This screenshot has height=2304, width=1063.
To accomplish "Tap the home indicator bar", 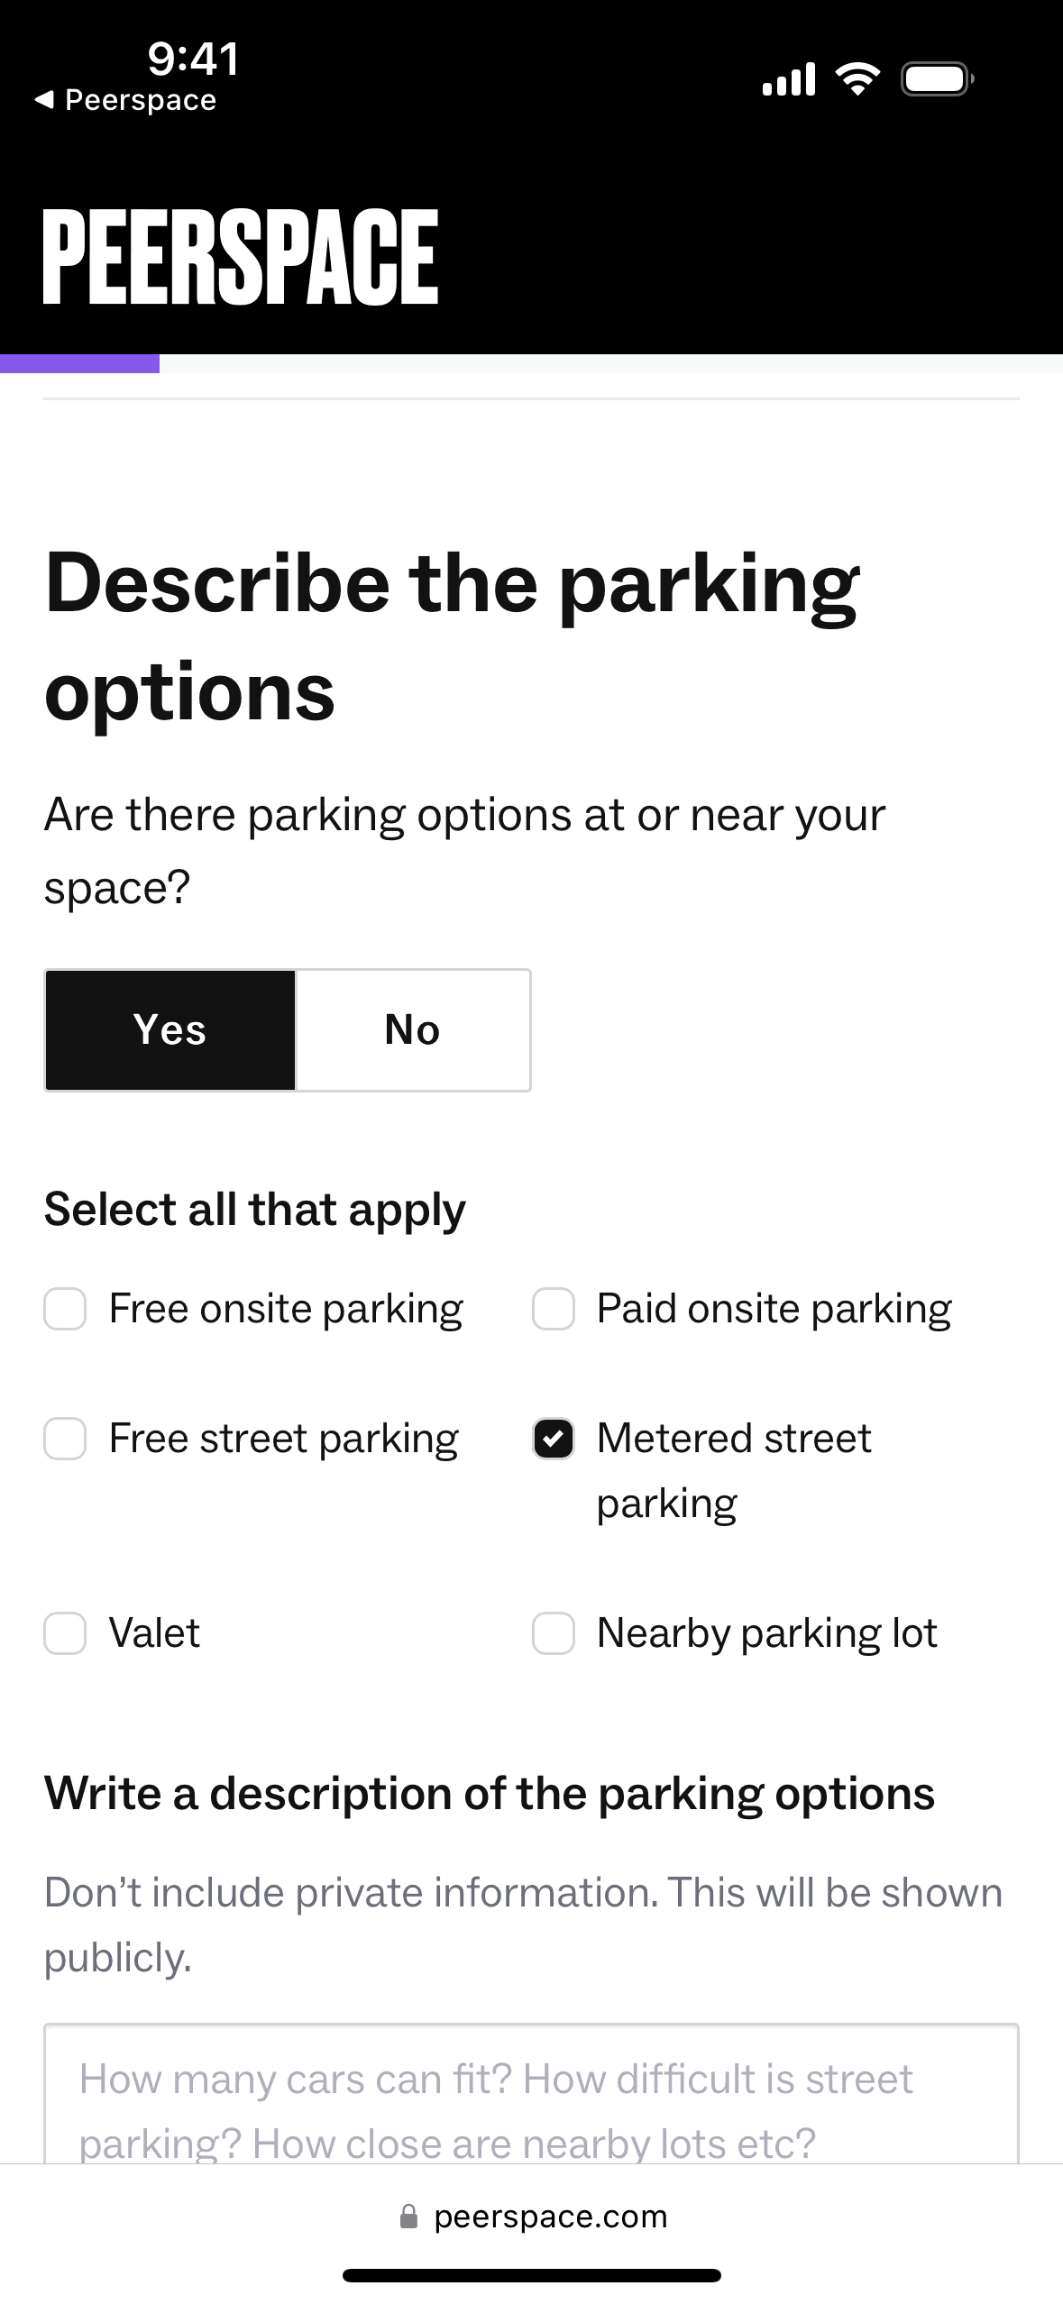I will (x=531, y=2275).
